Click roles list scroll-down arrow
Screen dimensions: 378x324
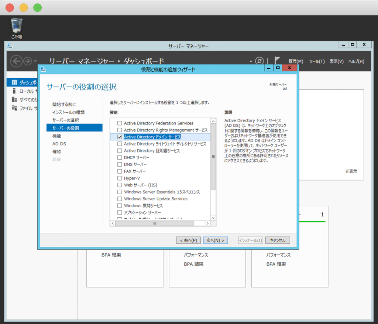click(213, 218)
